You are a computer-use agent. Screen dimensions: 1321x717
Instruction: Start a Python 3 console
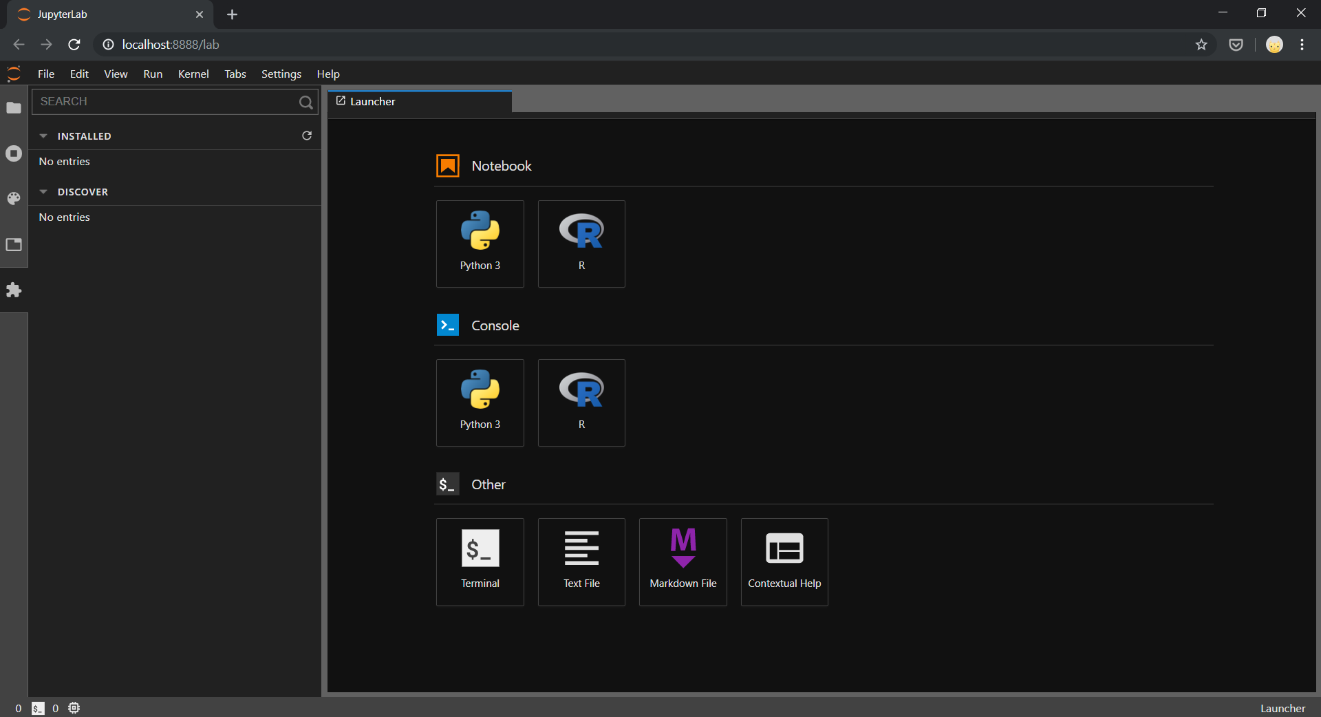point(480,403)
